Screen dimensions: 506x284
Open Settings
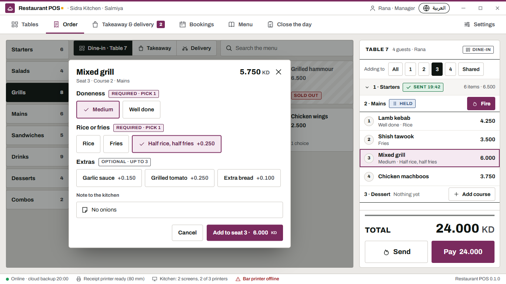479,24
